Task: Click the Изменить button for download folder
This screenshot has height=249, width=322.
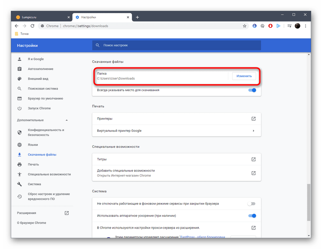Action: [x=244, y=76]
